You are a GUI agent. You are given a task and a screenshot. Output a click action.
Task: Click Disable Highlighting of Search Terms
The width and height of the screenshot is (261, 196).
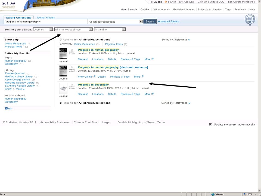pyautogui.click(x=141, y=122)
